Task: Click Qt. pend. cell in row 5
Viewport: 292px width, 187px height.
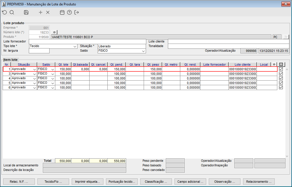Action: click(x=117, y=83)
